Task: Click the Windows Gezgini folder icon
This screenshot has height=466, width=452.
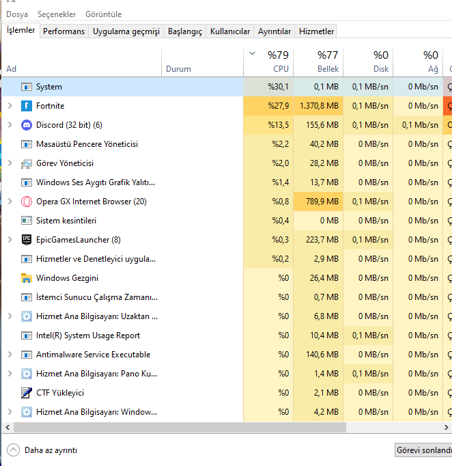Action: point(27,278)
